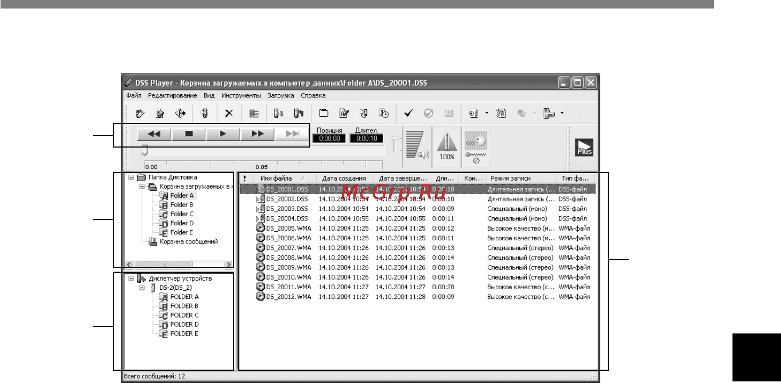Click the upload-to-recorder icon with up arrow
The height and width of the screenshot is (383, 781).
(299, 113)
